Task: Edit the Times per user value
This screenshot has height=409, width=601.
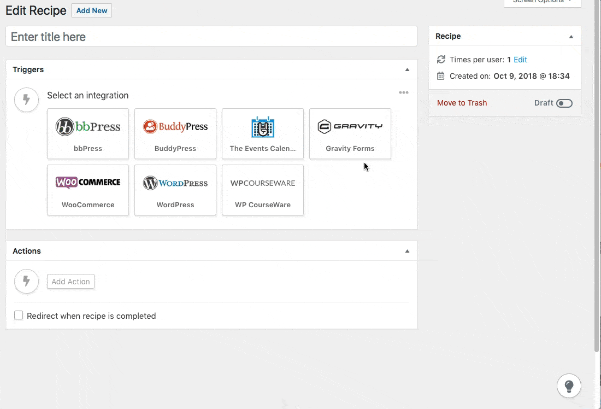Action: pos(520,60)
